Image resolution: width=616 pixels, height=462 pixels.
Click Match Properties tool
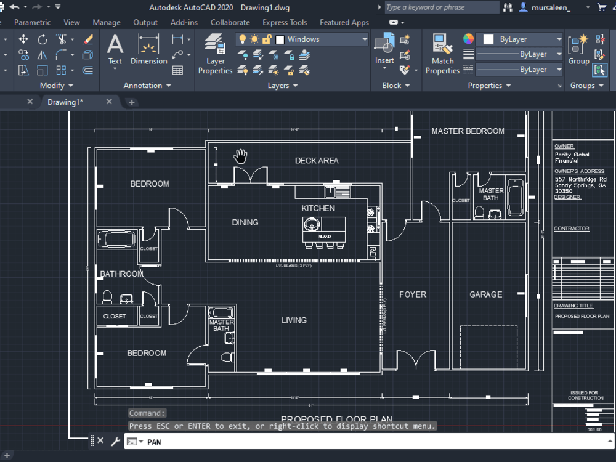pyautogui.click(x=442, y=54)
